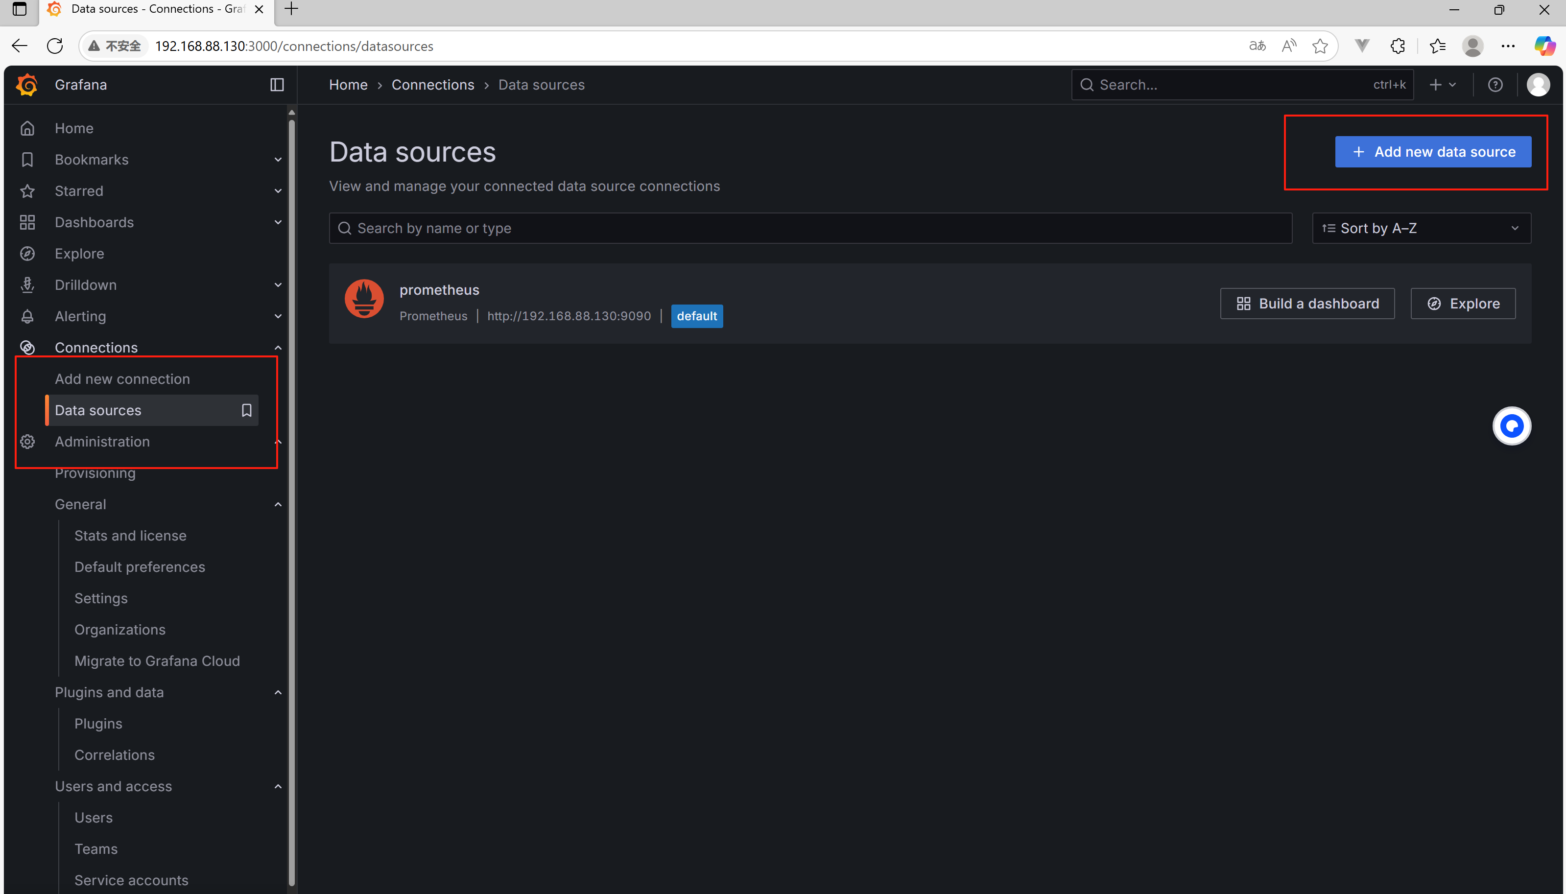The height and width of the screenshot is (894, 1566).
Task: Open the user profile avatar menu
Action: pyautogui.click(x=1538, y=85)
